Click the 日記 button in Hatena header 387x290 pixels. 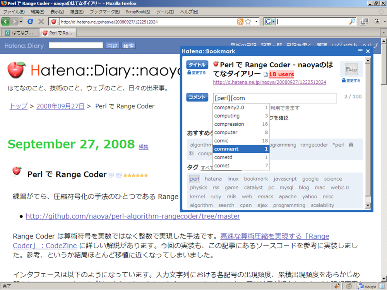(x=112, y=46)
